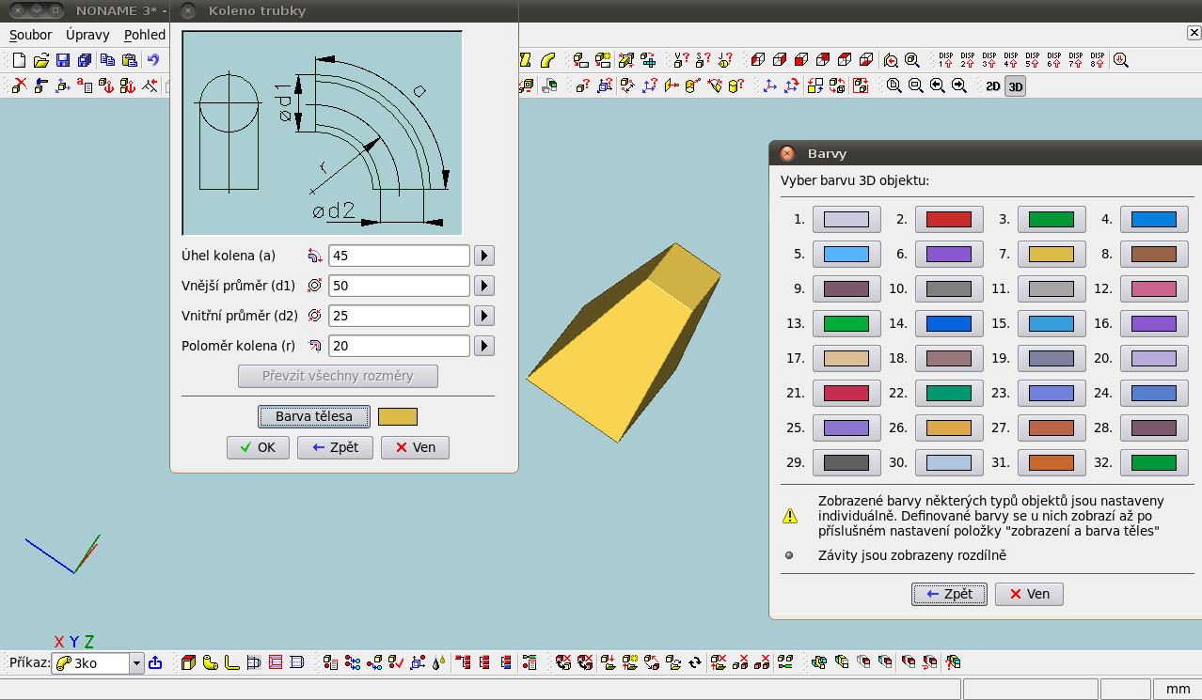The image size is (1202, 700).
Task: Click the DISP 8 display icon
Action: pos(1097,60)
